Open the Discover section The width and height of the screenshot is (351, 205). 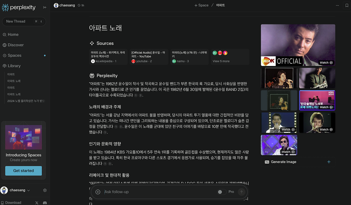click(x=13, y=45)
